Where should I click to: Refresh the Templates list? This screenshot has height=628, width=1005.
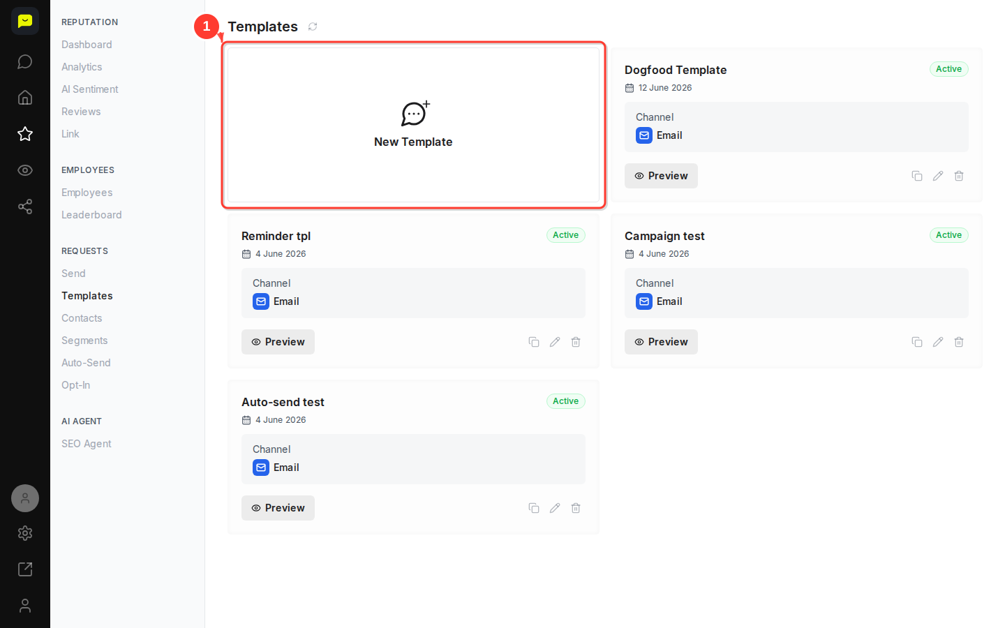[x=313, y=27]
